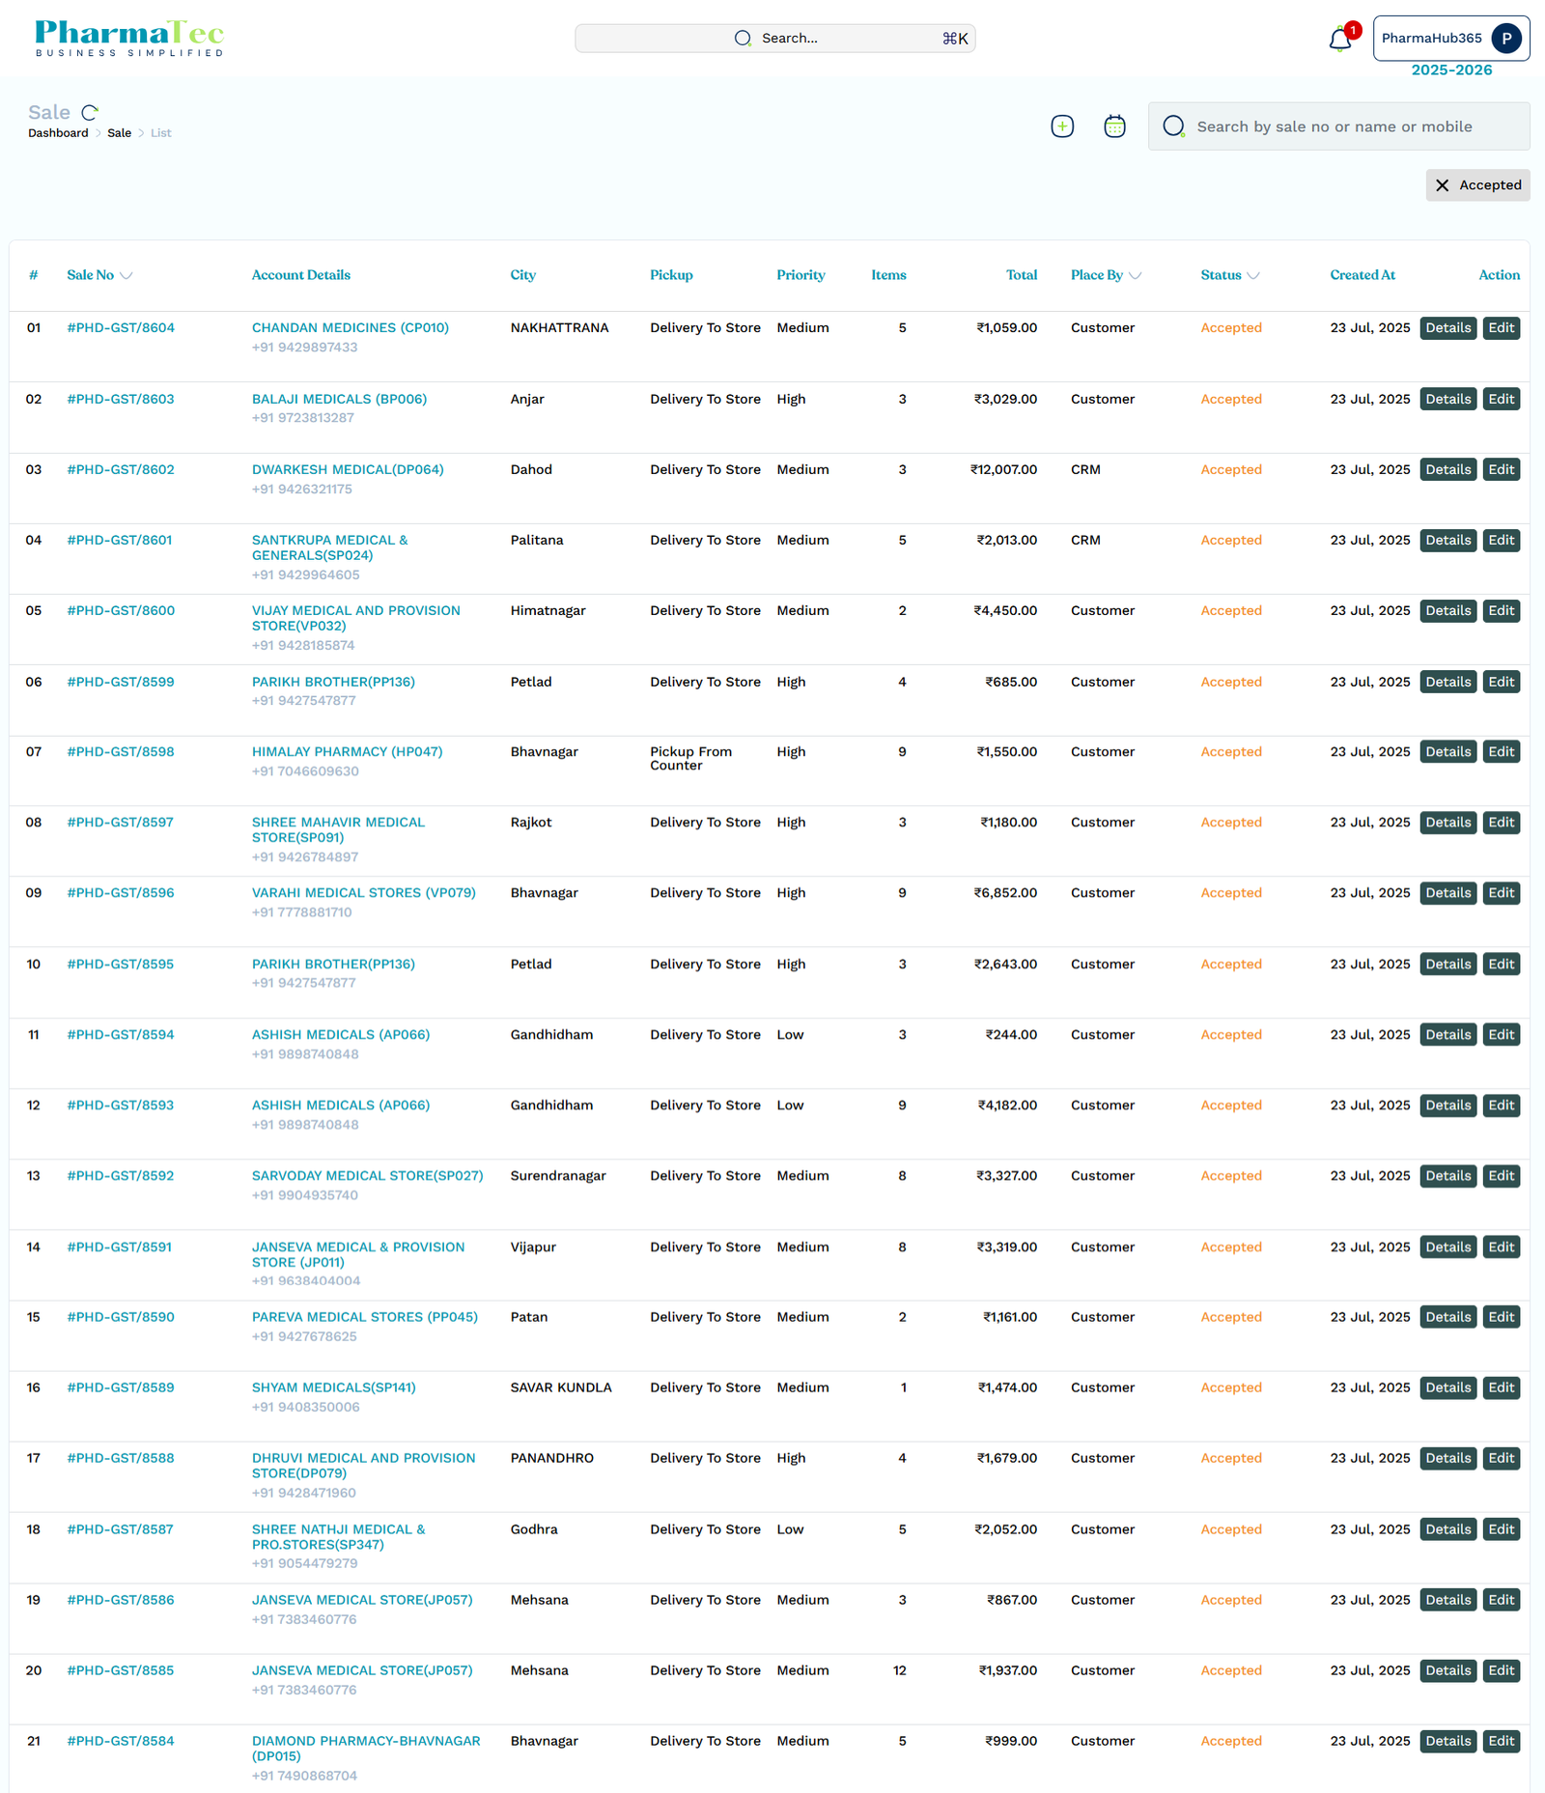The height and width of the screenshot is (1793, 1545).
Task: Click the refresh icon next to Sale heading
Action: (x=90, y=111)
